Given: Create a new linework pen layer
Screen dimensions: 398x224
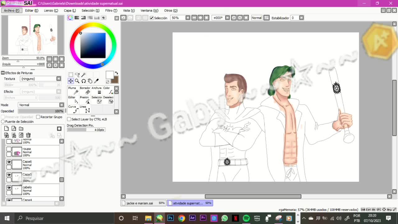Looking at the screenshot, I should [x=14, y=128].
